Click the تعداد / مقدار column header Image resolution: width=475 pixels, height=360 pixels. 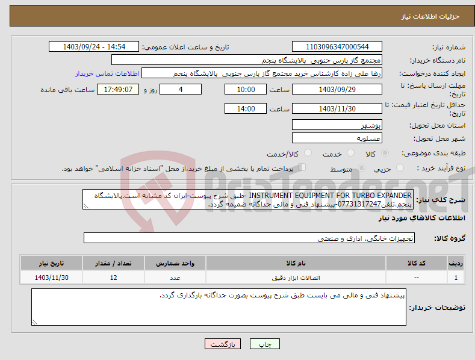(113, 263)
